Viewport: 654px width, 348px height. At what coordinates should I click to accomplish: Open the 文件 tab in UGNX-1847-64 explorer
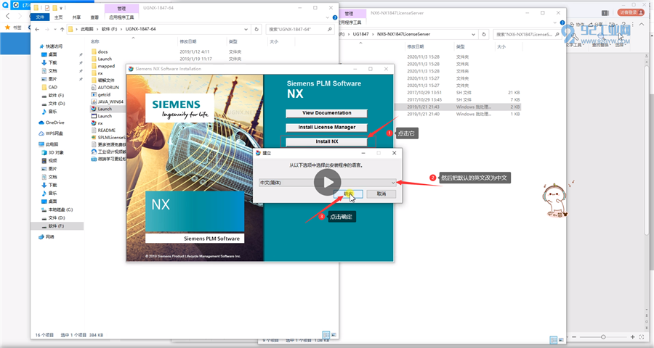[x=40, y=17]
